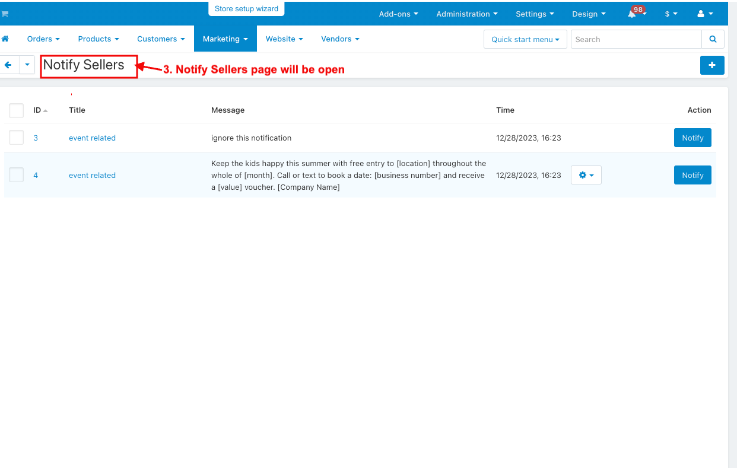The height and width of the screenshot is (468, 737).
Task: Check the checkbox for notification ID 4
Action: coord(16,175)
